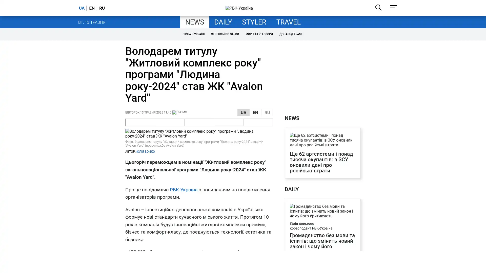Click the second share bar button
Image resolution: width=486 pixels, height=273 pixels.
(x=170, y=123)
